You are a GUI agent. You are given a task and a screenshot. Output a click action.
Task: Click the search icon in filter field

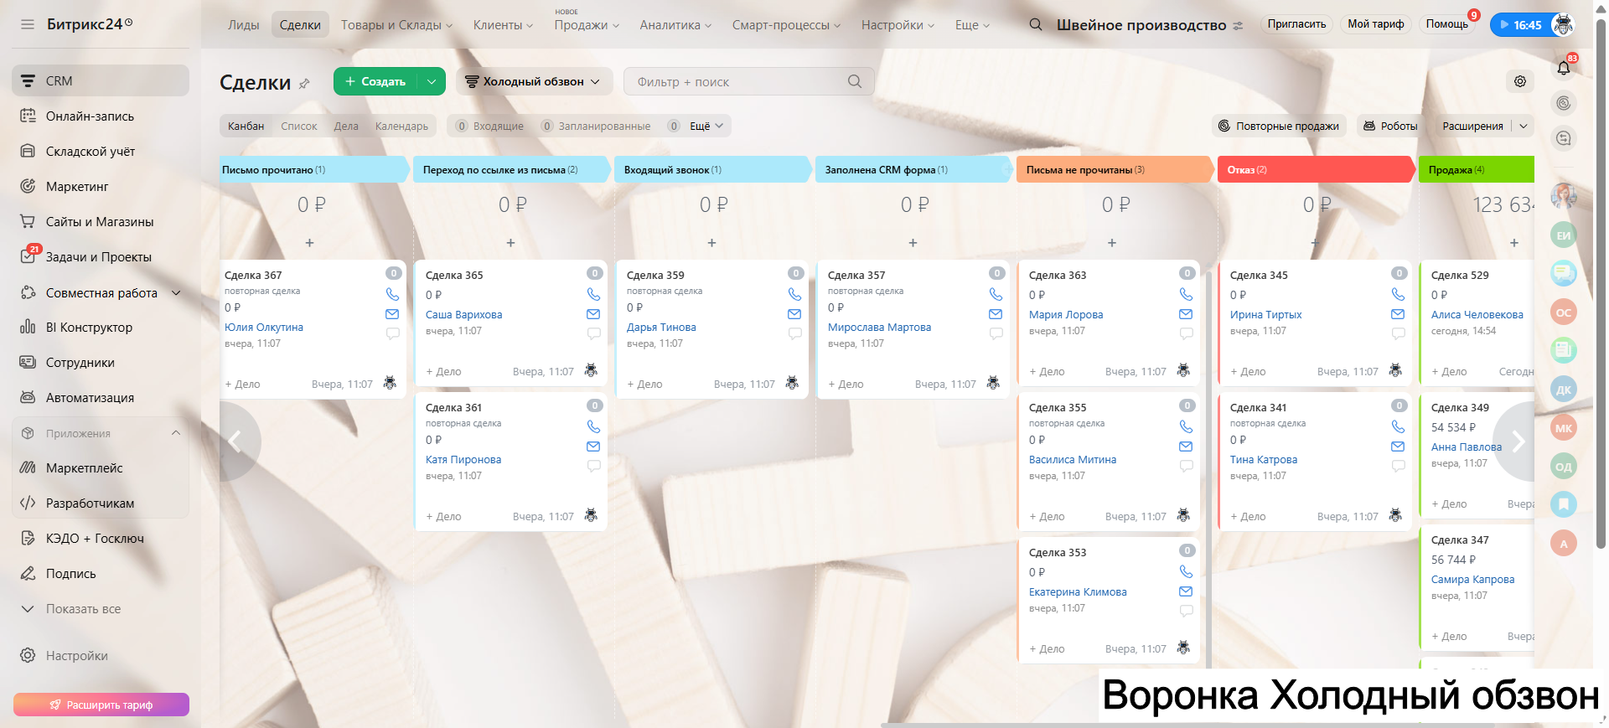(855, 81)
